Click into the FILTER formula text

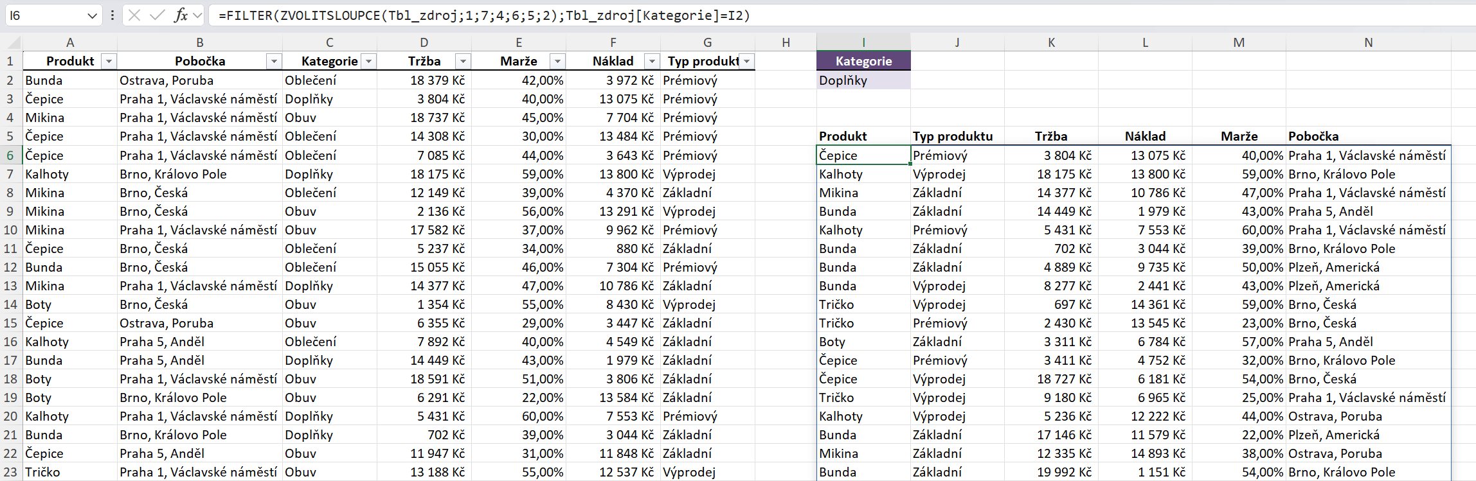[483, 15]
